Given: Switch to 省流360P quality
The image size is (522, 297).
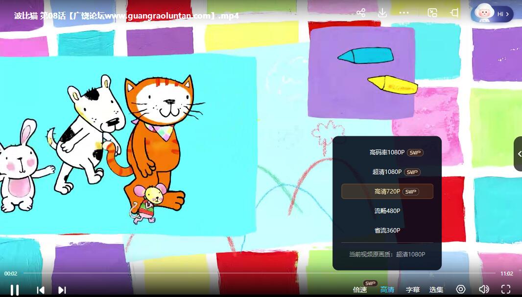Looking at the screenshot, I should [387, 230].
